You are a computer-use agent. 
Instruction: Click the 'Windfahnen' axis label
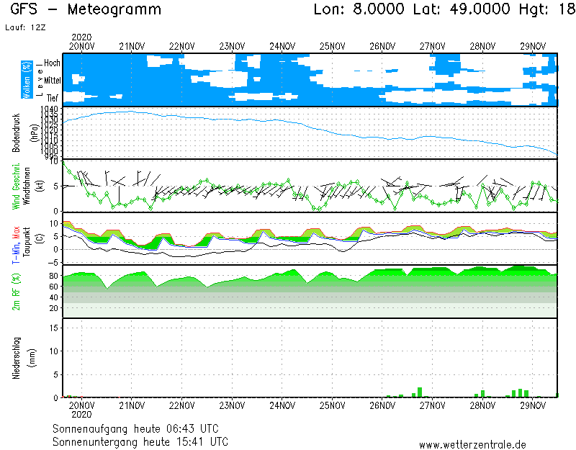pyautogui.click(x=27, y=186)
